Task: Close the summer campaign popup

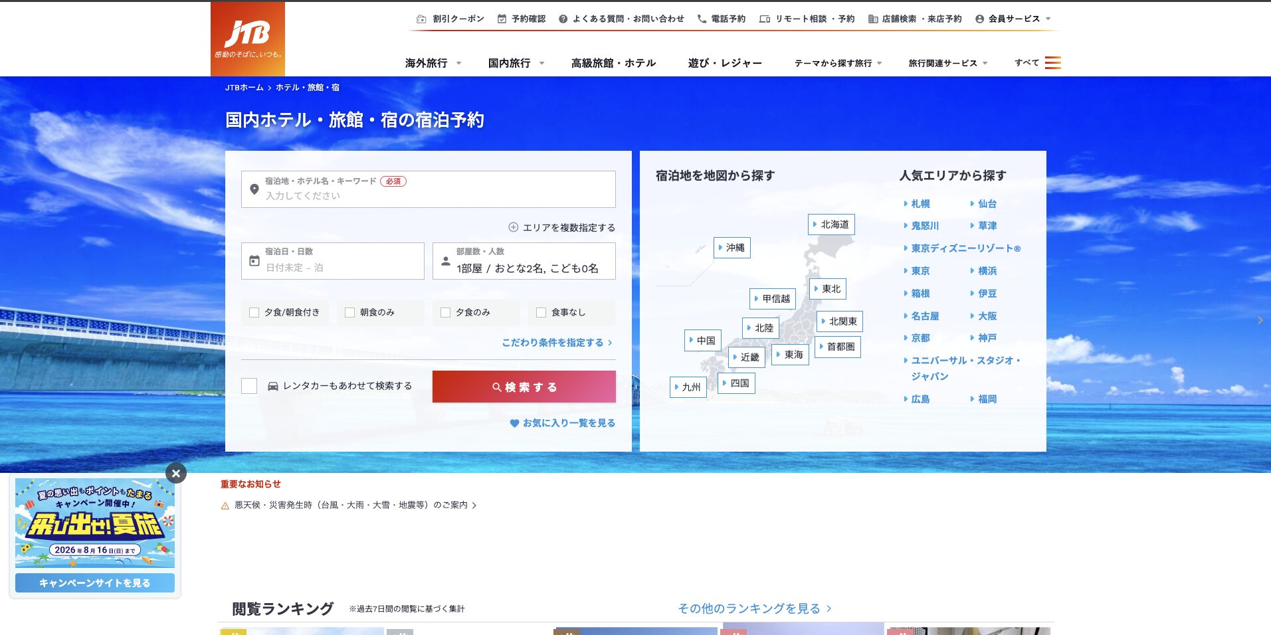Action: tap(176, 473)
